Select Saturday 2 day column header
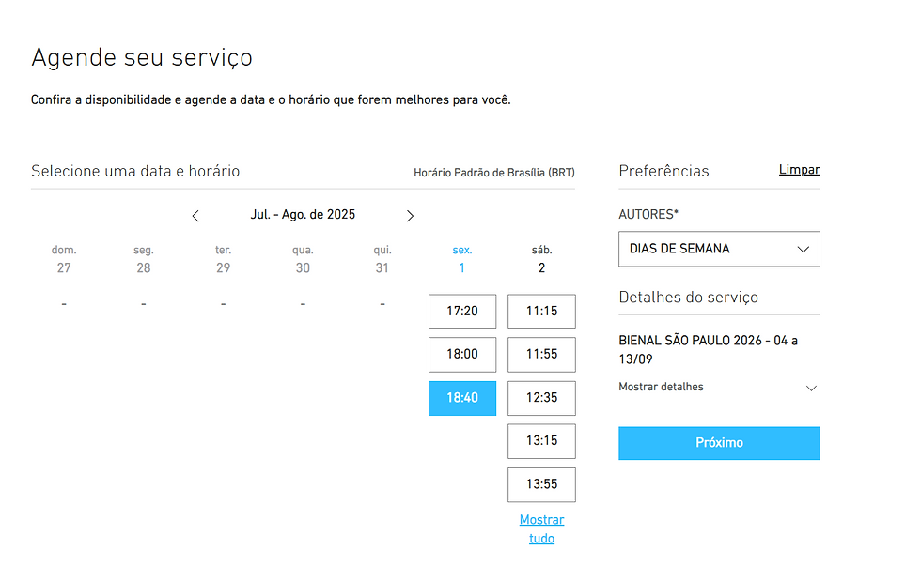The image size is (921, 580). coord(541,259)
